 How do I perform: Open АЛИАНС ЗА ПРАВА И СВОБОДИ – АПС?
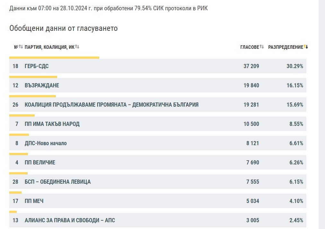pos(70,220)
